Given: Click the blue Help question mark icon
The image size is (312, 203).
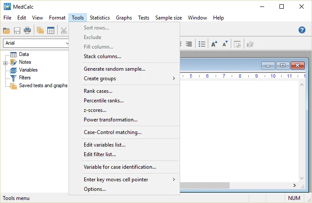Looking at the screenshot, I should [302, 30].
